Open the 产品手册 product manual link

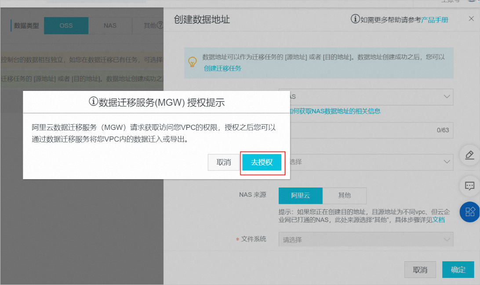[x=435, y=20]
